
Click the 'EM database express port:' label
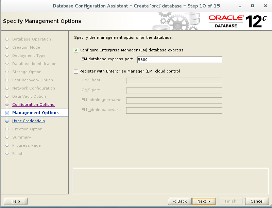click(107, 59)
